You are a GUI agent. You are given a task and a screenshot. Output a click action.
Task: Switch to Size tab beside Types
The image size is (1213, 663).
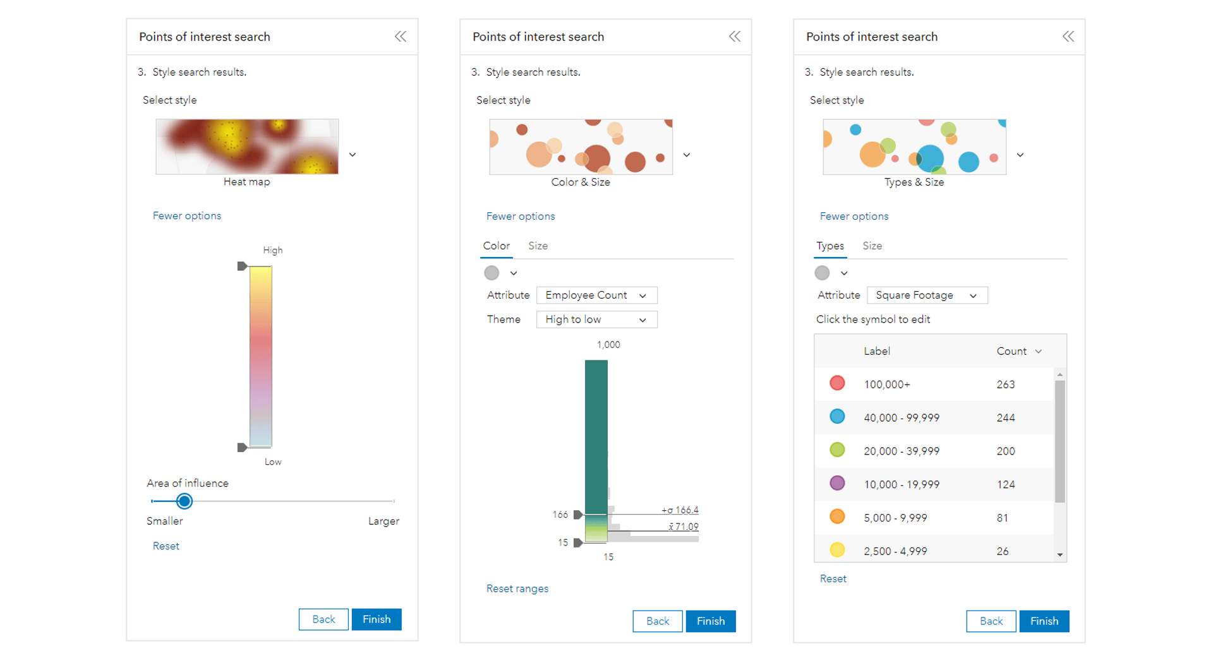872,246
